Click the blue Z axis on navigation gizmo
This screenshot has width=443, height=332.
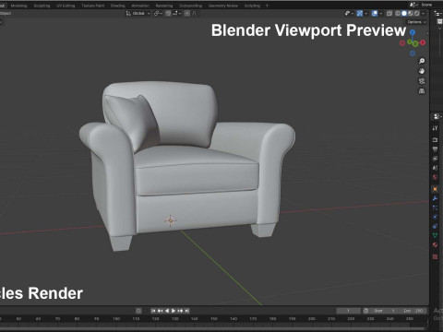pos(413,32)
